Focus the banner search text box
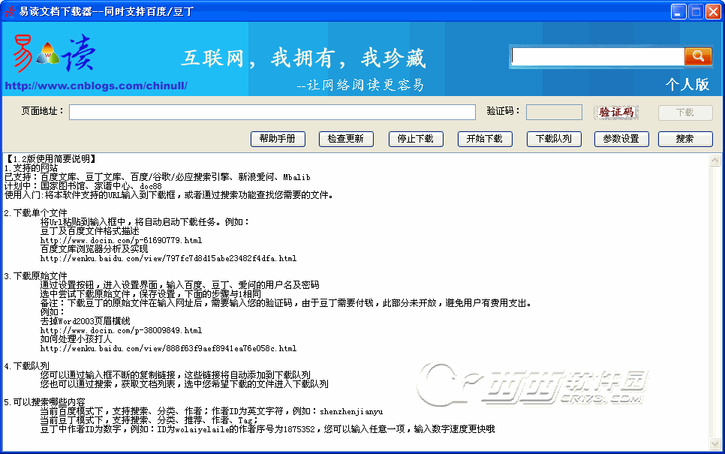The width and height of the screenshot is (725, 454). tap(597, 56)
